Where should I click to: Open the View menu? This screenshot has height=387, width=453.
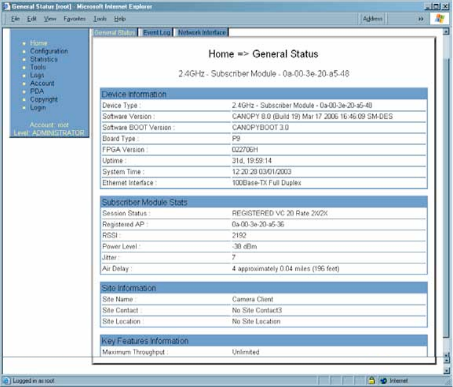pyautogui.click(x=50, y=19)
